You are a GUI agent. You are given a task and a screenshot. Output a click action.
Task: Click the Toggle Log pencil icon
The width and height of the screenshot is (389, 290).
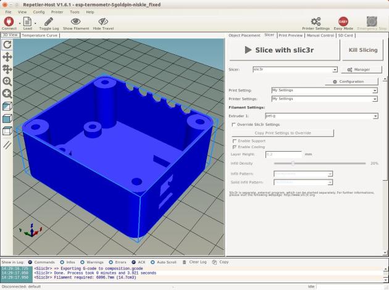coord(49,22)
